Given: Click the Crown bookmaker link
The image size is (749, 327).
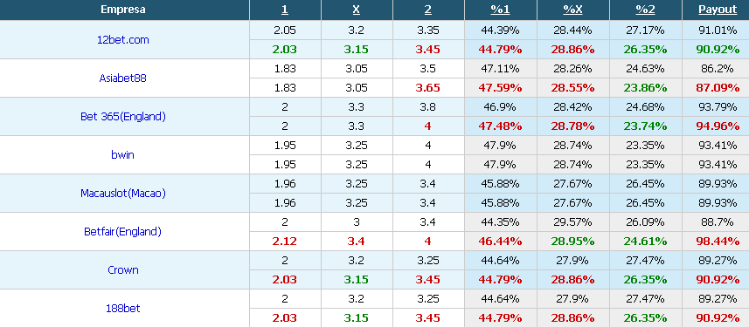Looking at the screenshot, I should pyautogui.click(x=122, y=269).
